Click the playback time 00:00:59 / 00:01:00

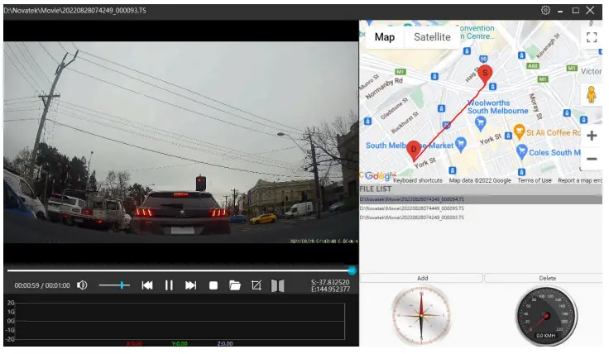(42, 285)
